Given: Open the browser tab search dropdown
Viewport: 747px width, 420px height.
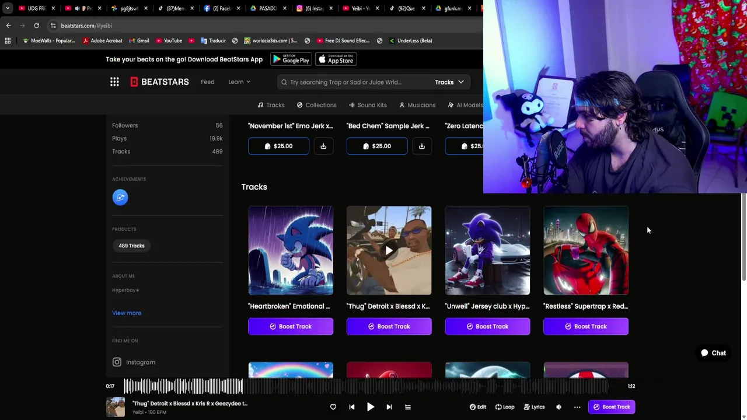Looking at the screenshot, I should (8, 8).
